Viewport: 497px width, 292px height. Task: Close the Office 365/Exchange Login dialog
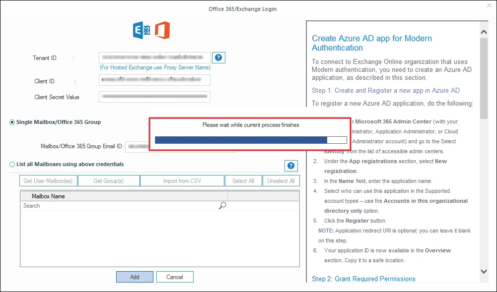pyautogui.click(x=490, y=5)
